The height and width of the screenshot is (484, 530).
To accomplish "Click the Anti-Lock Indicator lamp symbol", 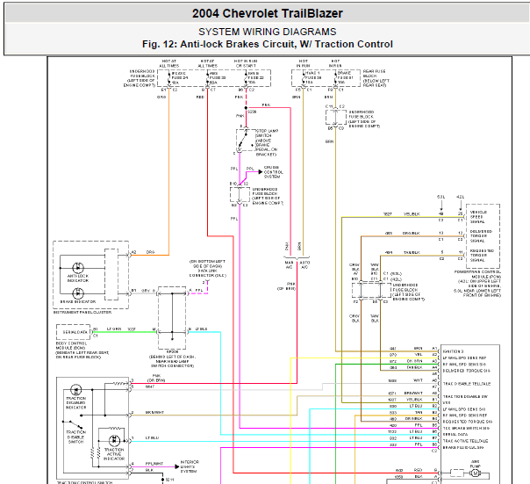I will [x=78, y=268].
